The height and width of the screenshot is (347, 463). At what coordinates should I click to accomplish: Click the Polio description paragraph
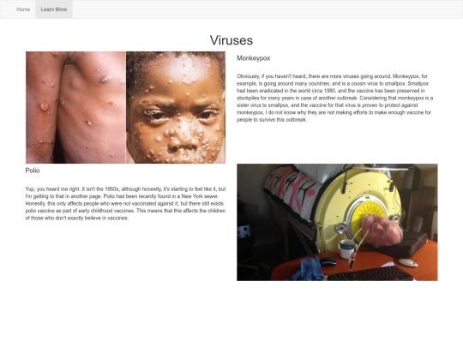125,204
